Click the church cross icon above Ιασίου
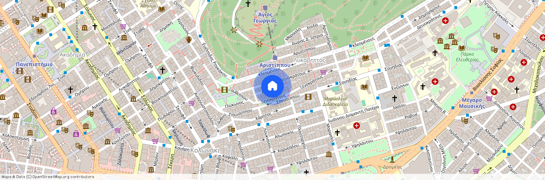 pyautogui.click(x=395, y=98)
